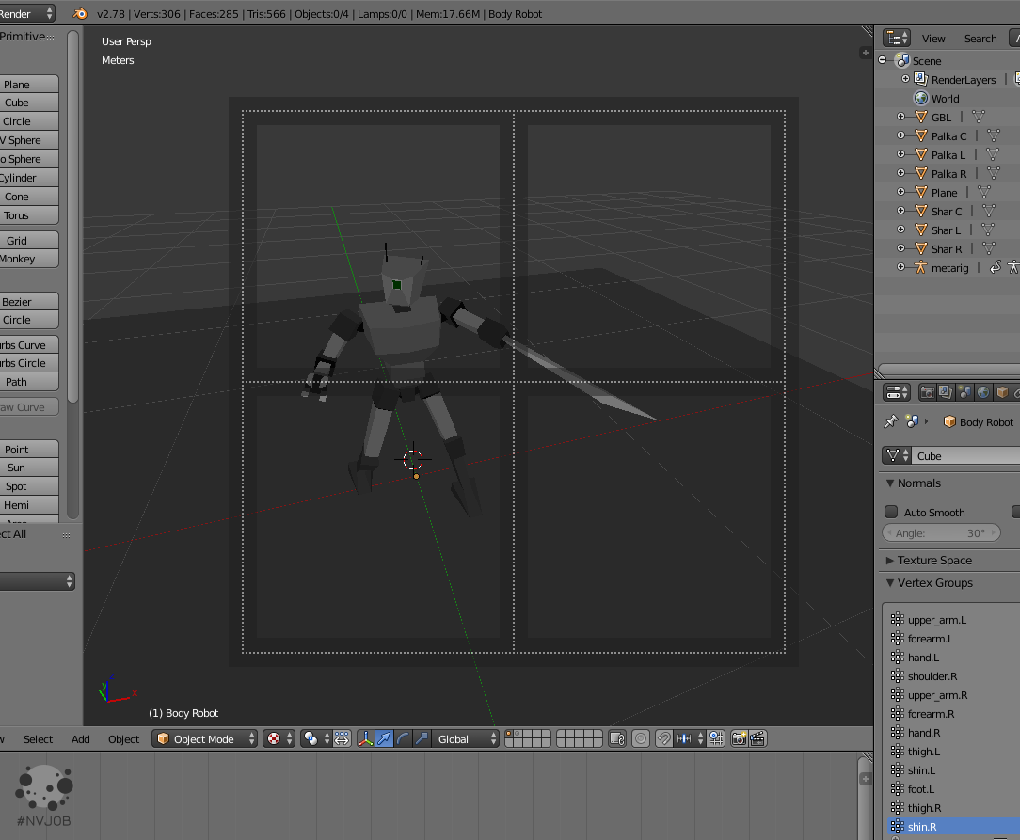This screenshot has width=1020, height=840.
Task: Add a Cube primitive
Action: click(29, 103)
